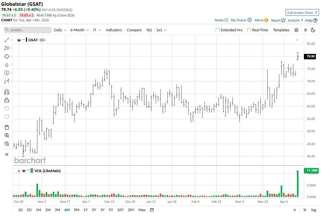Open the Templates menu
Screen dimensions: 321x216
pyautogui.click(x=281, y=30)
